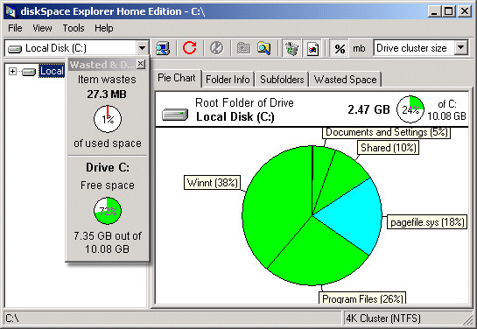This screenshot has width=477, height=329.
Task: Click the network computer scan icon
Action: click(x=163, y=48)
